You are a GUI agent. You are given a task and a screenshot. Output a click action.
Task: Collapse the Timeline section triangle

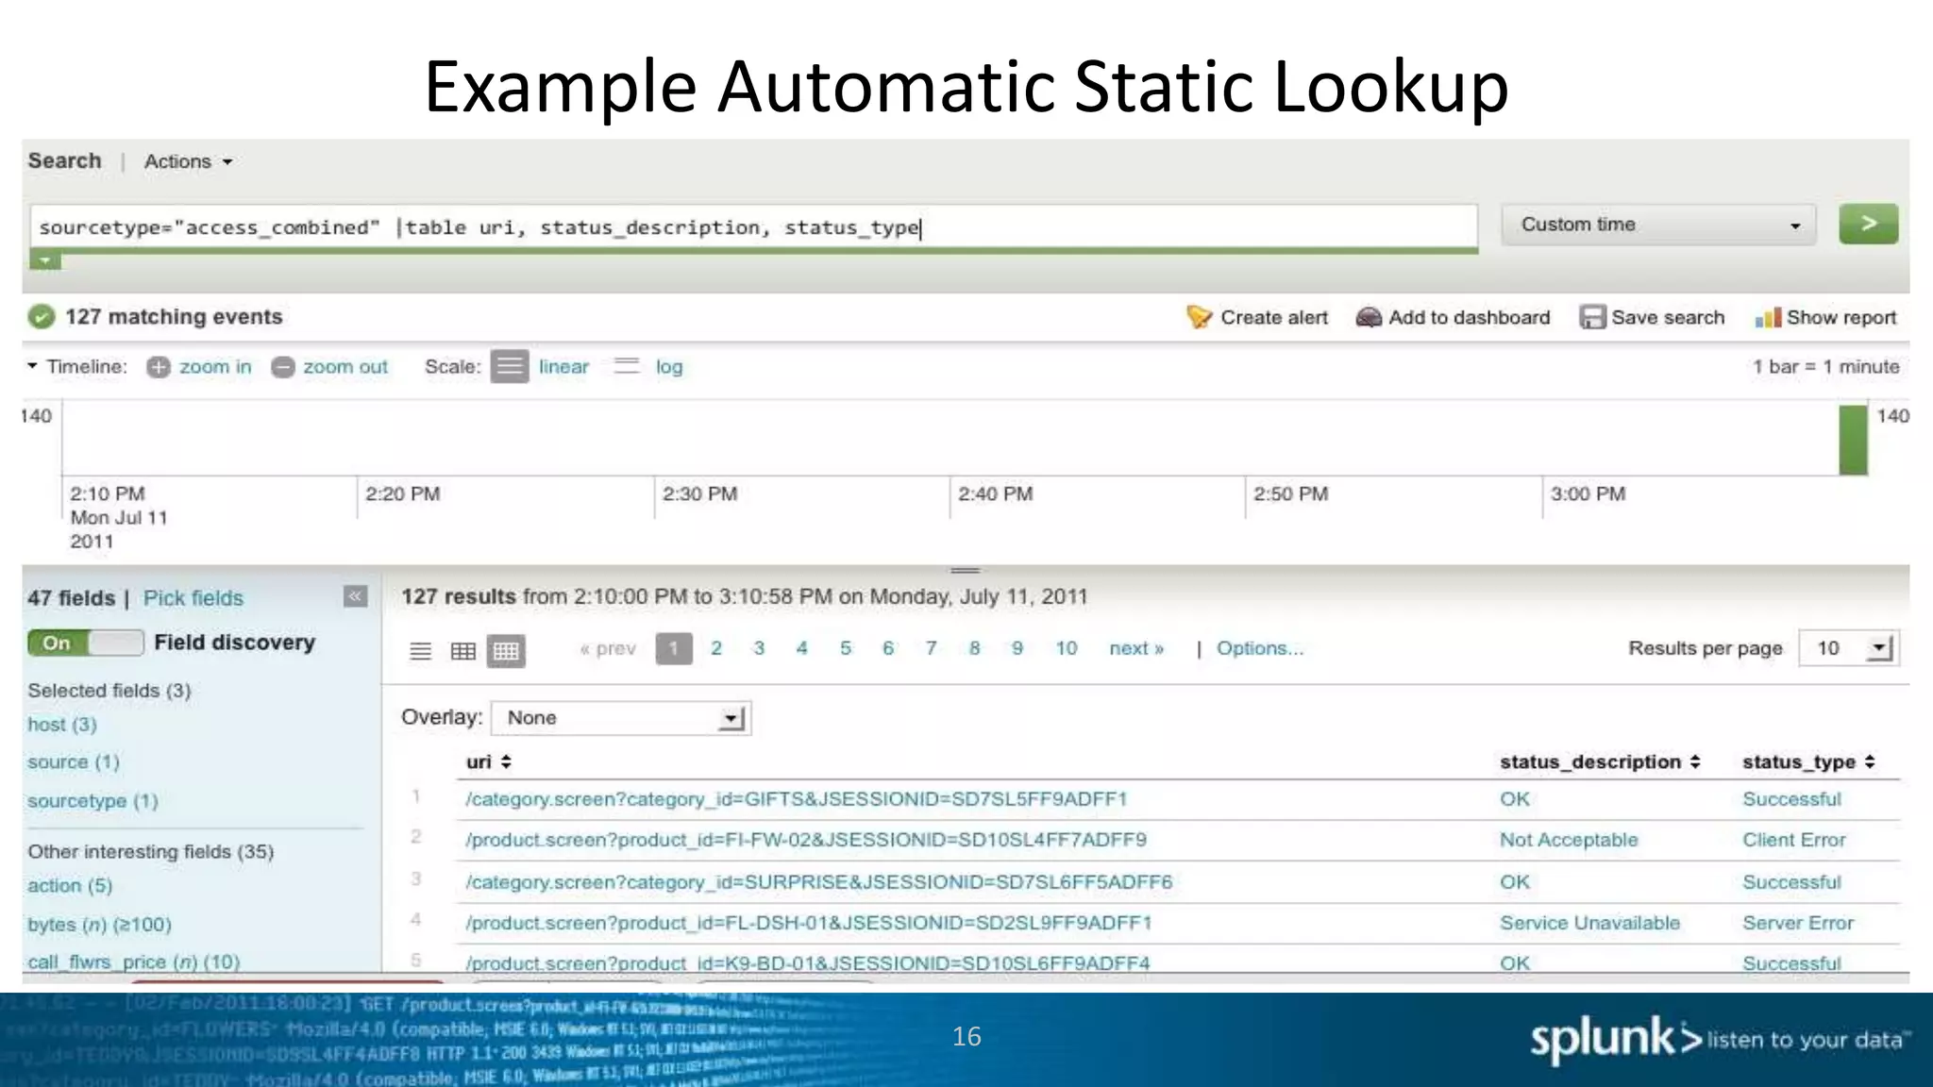tap(32, 365)
